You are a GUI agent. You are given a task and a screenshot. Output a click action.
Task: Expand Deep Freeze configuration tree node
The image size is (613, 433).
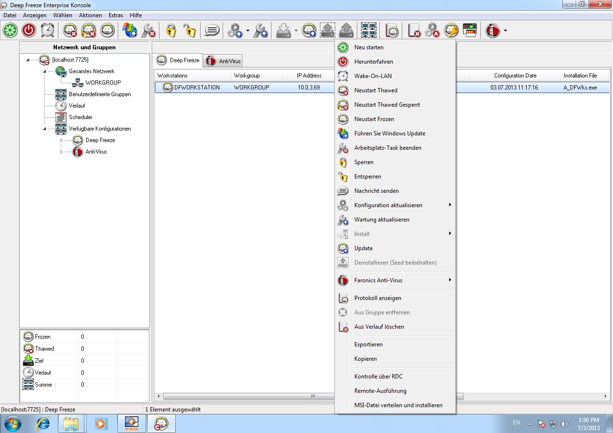click(61, 140)
